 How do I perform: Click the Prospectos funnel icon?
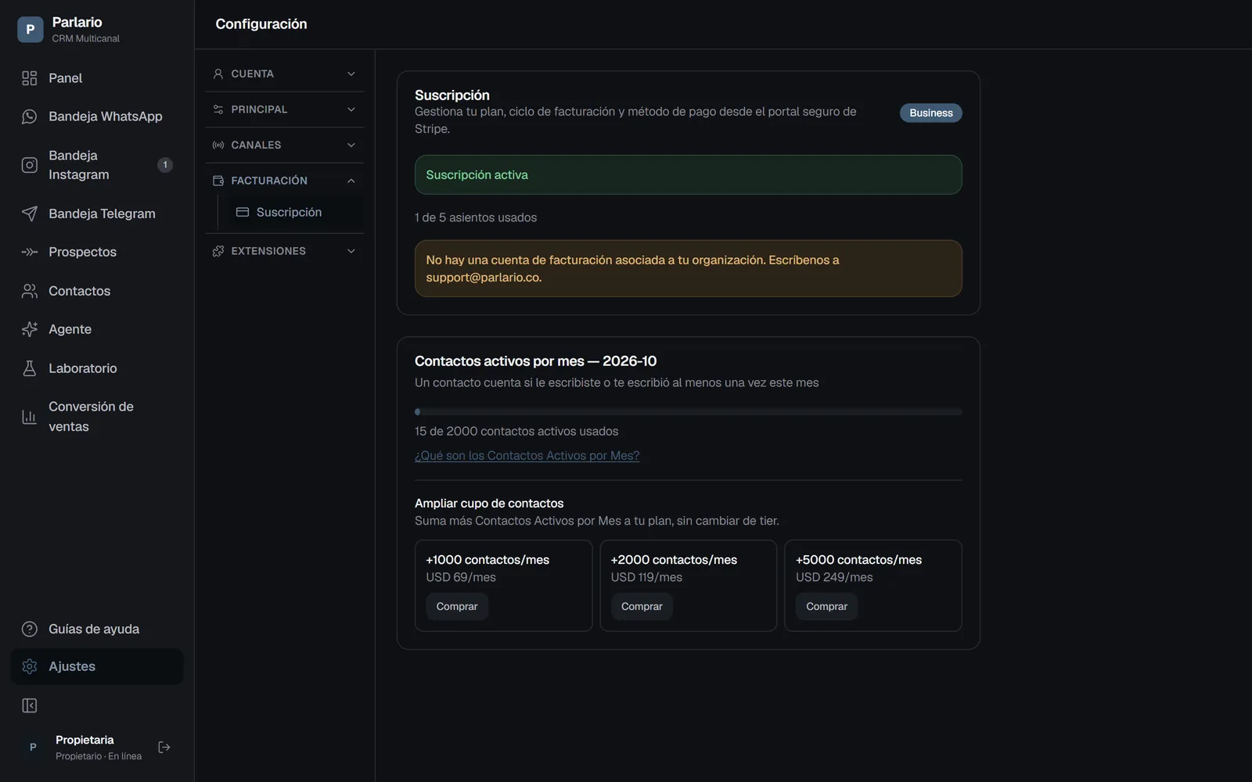tap(30, 252)
